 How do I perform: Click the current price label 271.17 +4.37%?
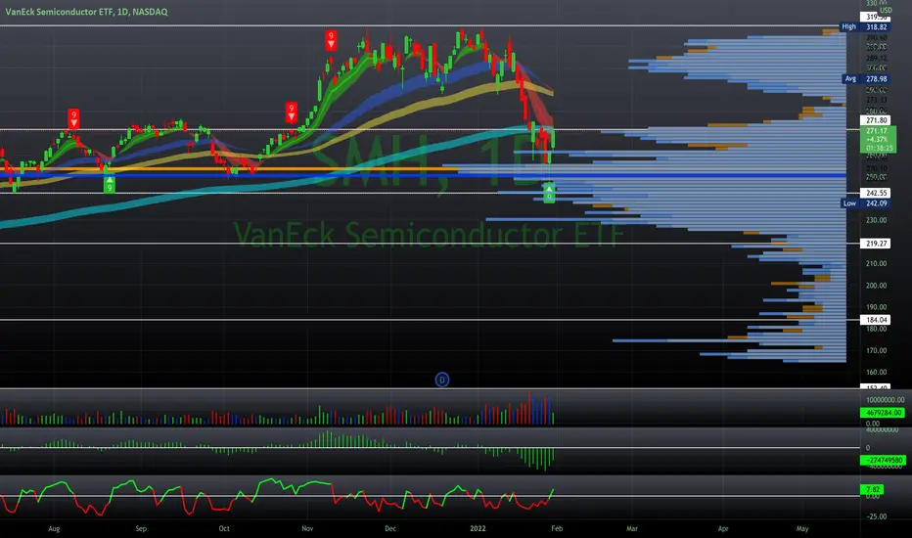[x=879, y=140]
